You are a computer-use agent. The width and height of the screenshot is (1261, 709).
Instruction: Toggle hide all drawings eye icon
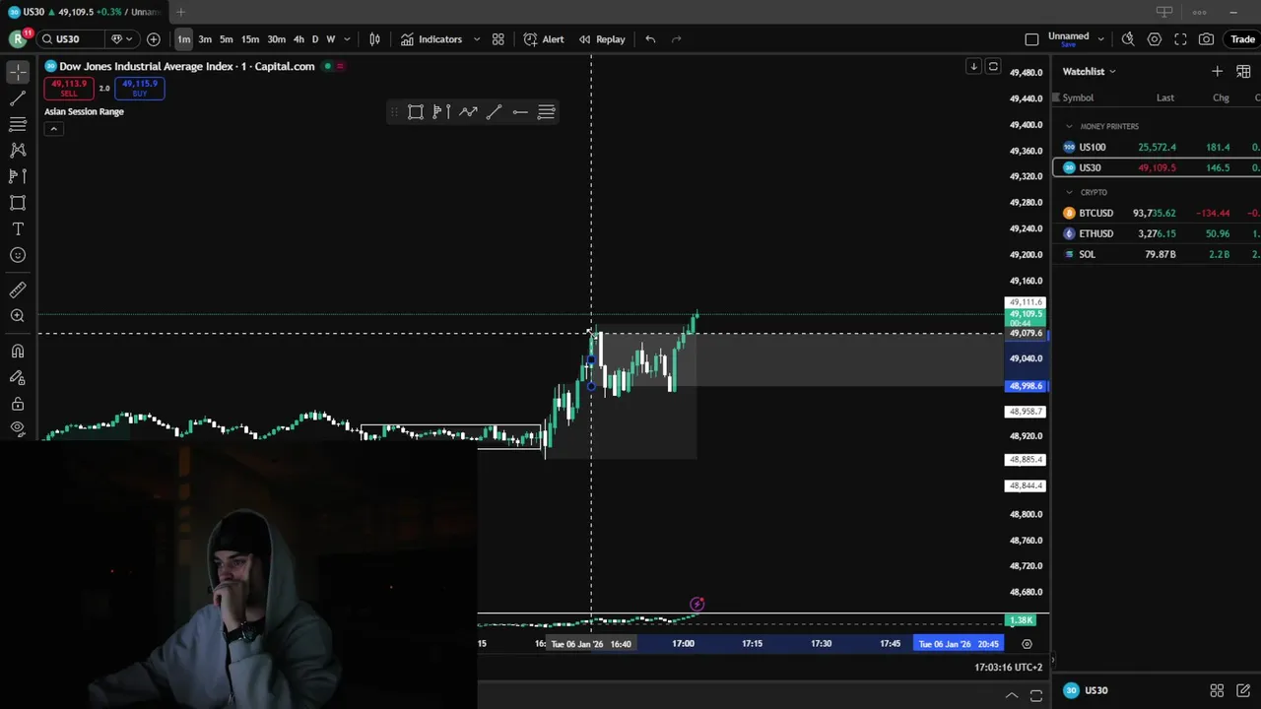tap(18, 428)
